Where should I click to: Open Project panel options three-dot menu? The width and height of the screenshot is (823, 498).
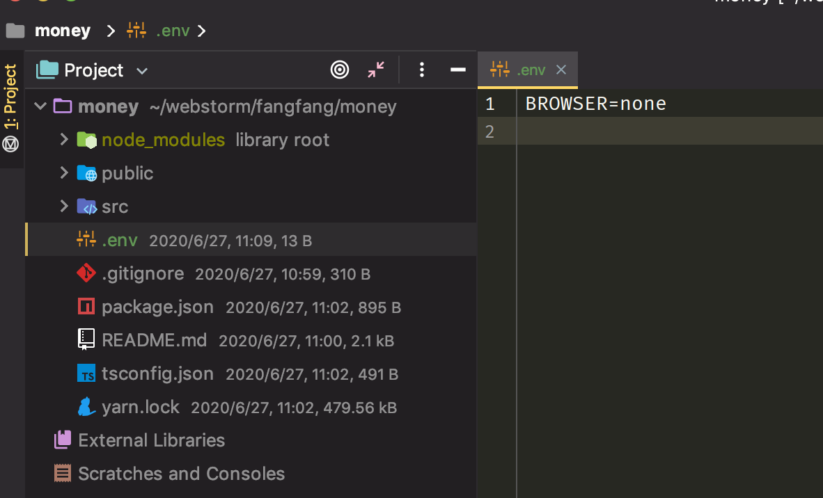(x=421, y=70)
